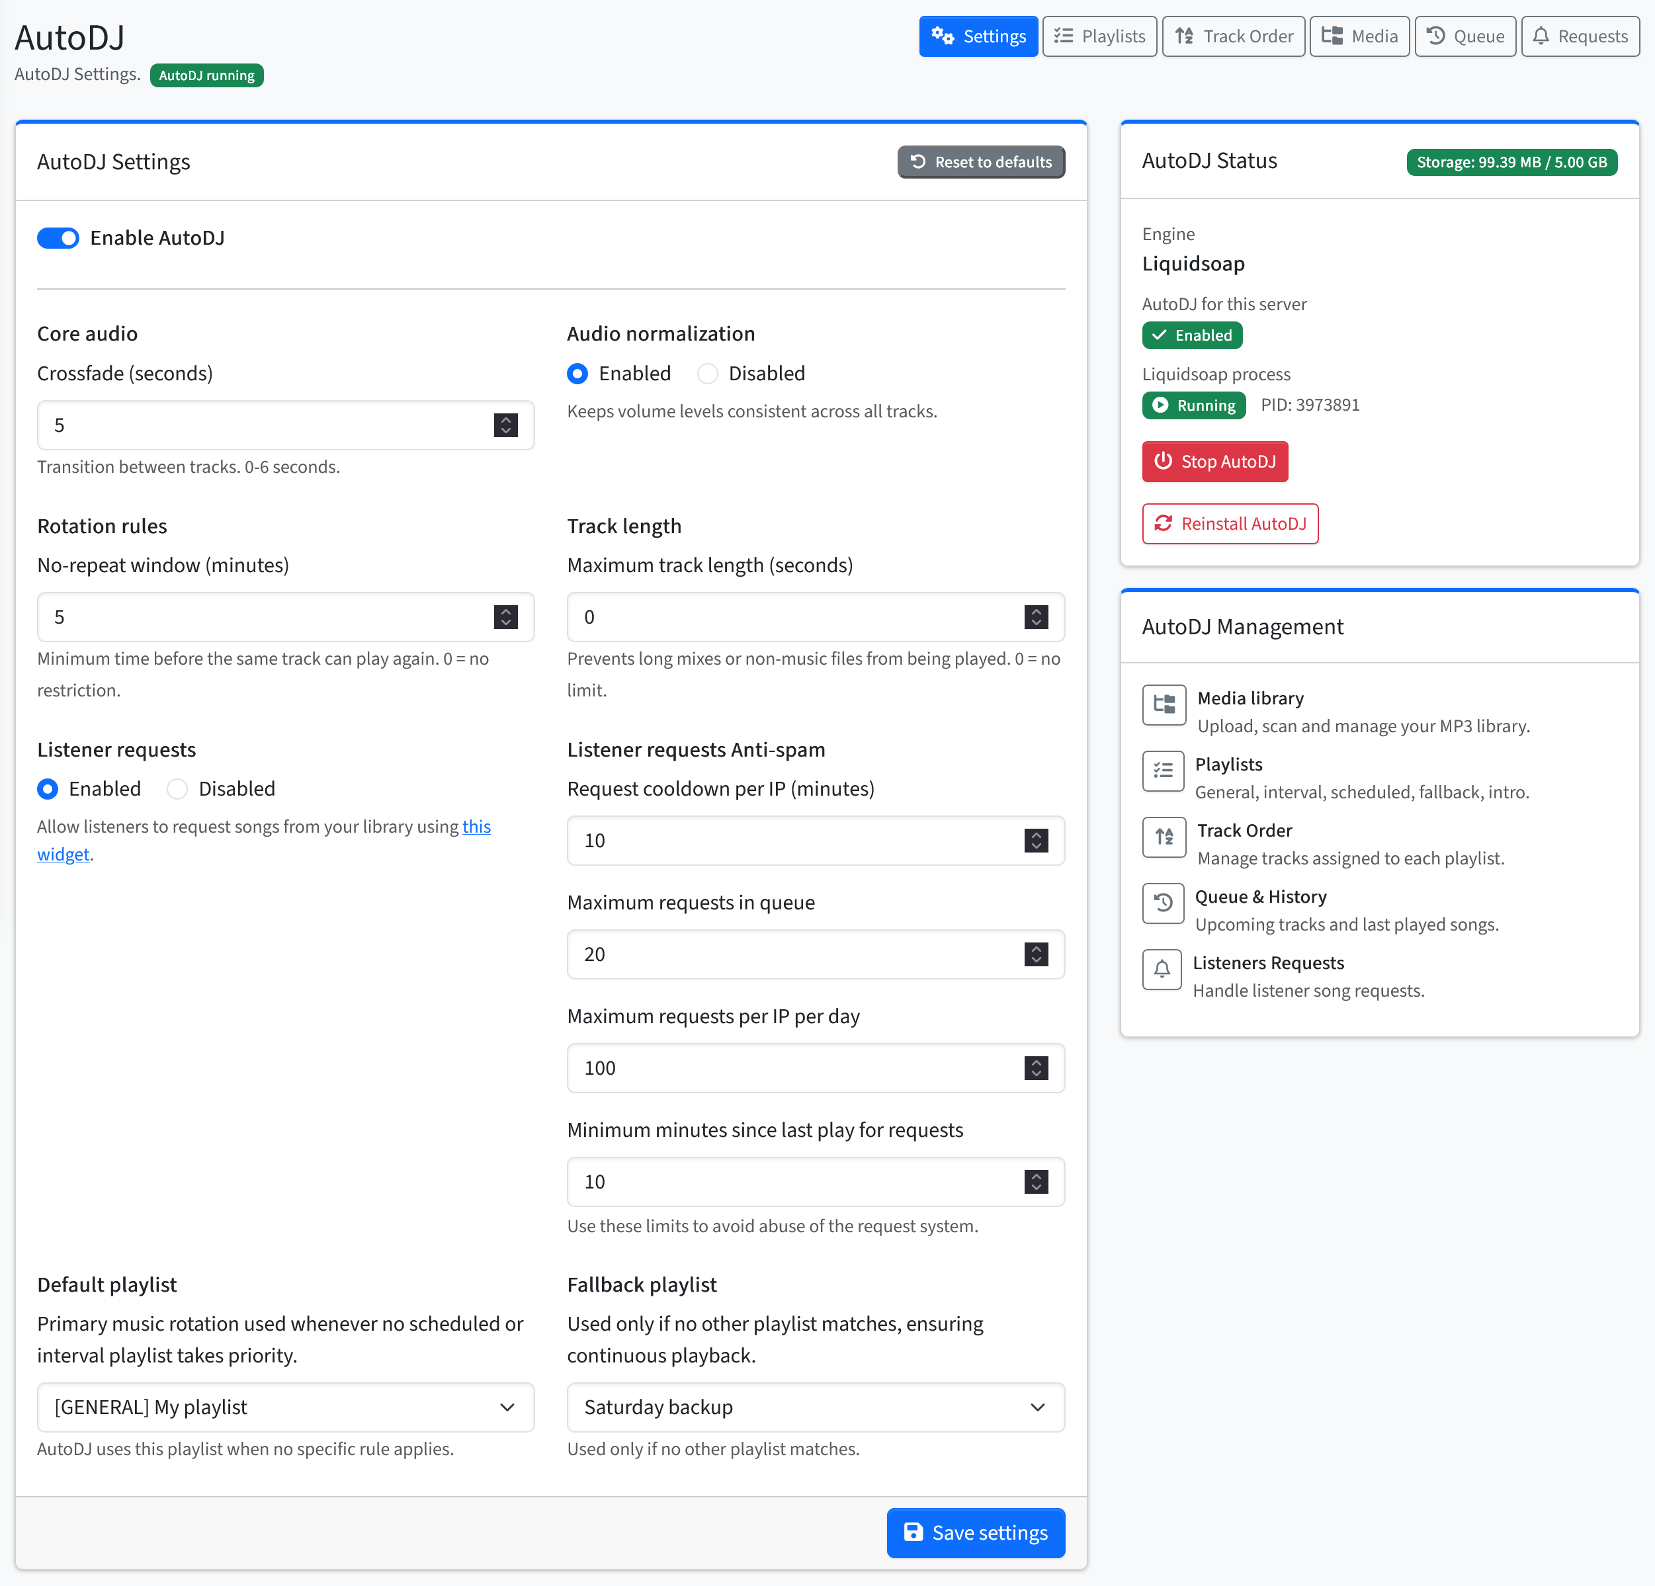Click the Stop AutoDJ power button
The image size is (1655, 1586).
tap(1214, 462)
